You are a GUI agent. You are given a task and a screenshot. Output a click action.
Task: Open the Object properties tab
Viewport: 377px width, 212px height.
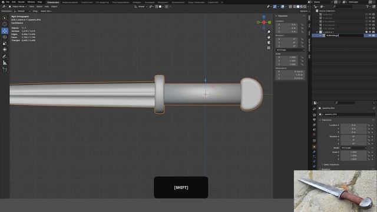tap(314, 147)
